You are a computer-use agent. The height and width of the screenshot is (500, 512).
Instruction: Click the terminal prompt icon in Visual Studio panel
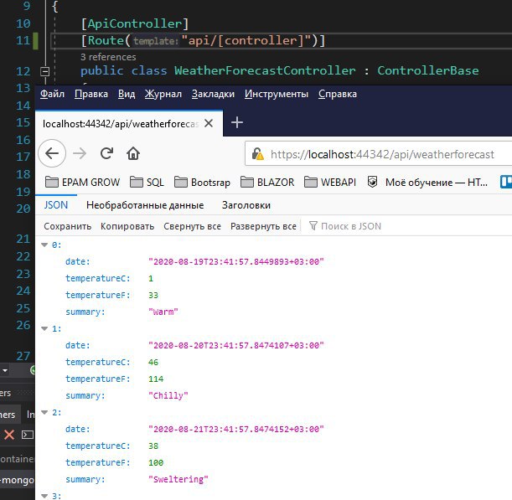28,435
